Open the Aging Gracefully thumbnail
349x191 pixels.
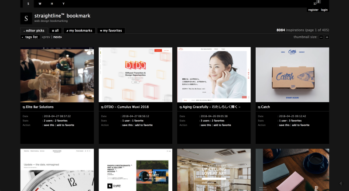point(214,75)
